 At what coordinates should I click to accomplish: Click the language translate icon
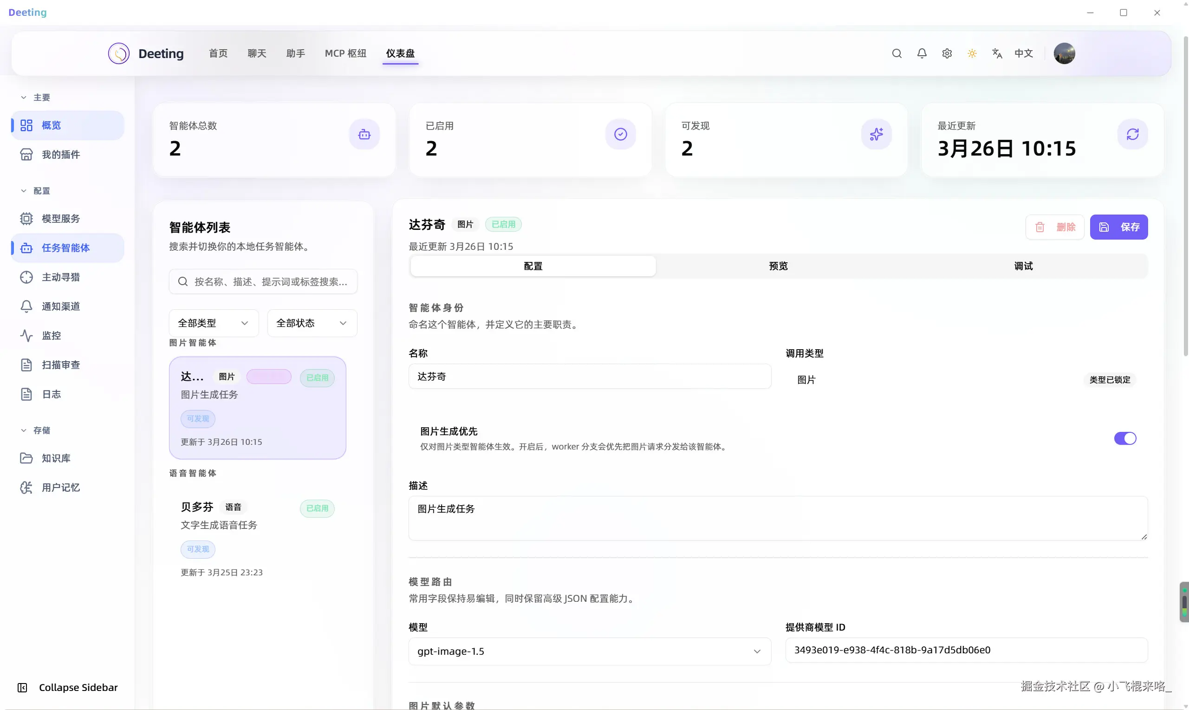[997, 53]
